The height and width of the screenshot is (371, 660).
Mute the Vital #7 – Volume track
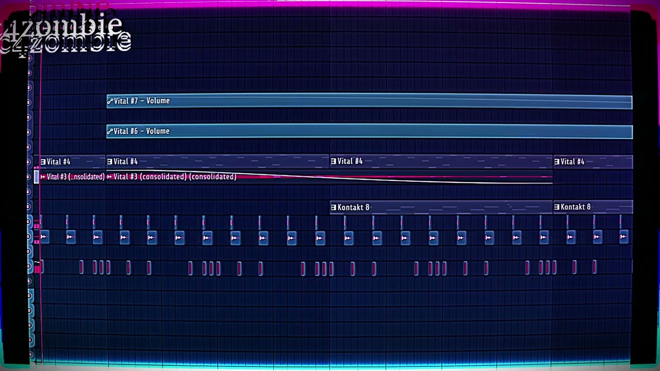pos(29,102)
